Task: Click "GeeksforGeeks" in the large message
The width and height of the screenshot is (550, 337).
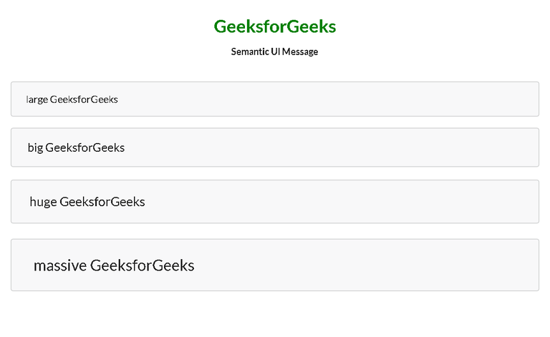Action: [x=84, y=99]
